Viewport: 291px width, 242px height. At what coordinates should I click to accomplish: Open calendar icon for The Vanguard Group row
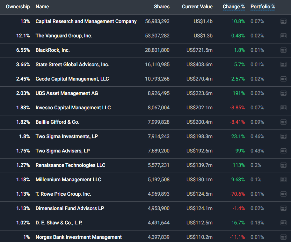(283, 35)
